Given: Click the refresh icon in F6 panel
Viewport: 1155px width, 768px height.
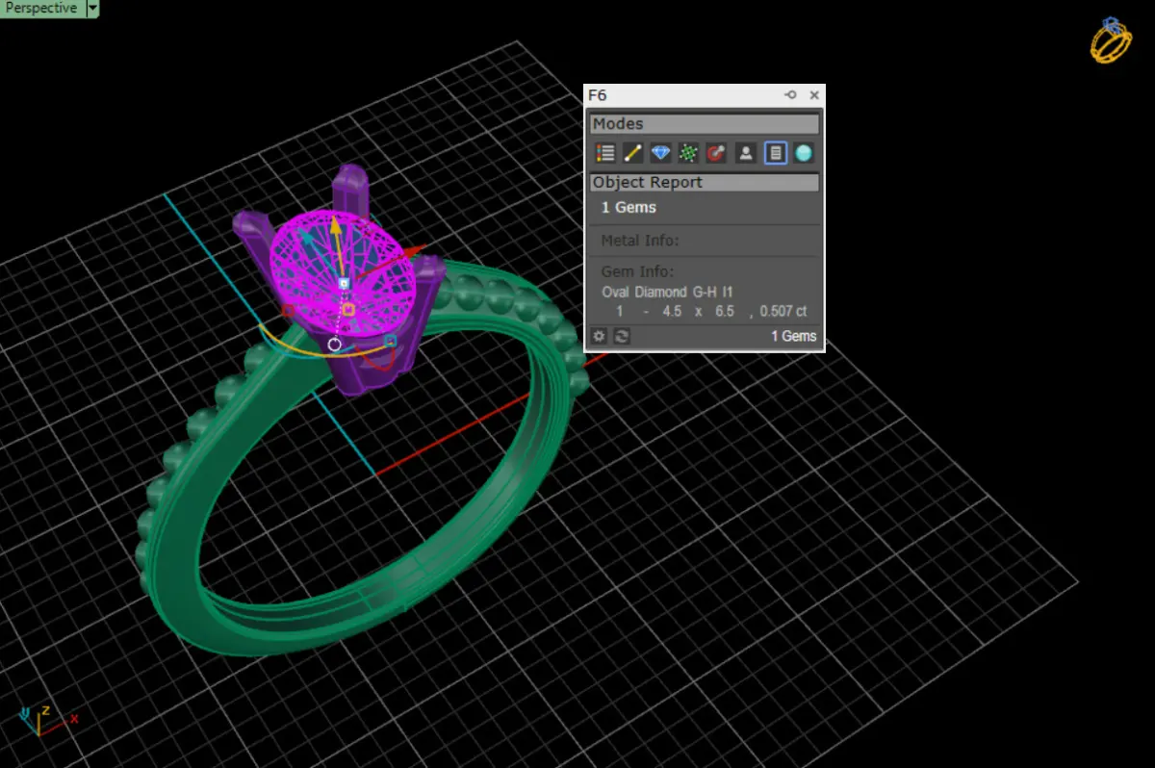Looking at the screenshot, I should [622, 336].
